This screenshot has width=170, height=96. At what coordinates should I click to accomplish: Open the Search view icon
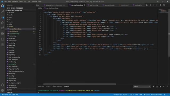(2, 11)
